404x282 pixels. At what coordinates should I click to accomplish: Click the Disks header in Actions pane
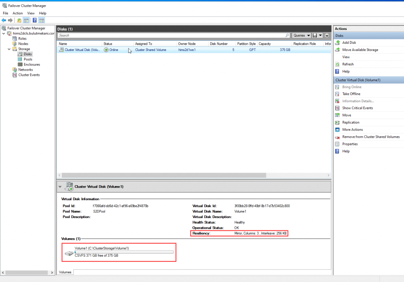(x=369, y=36)
